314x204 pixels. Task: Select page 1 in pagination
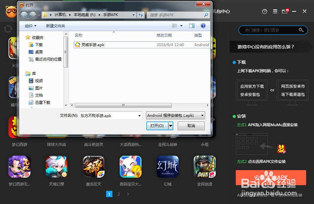coord(109,194)
